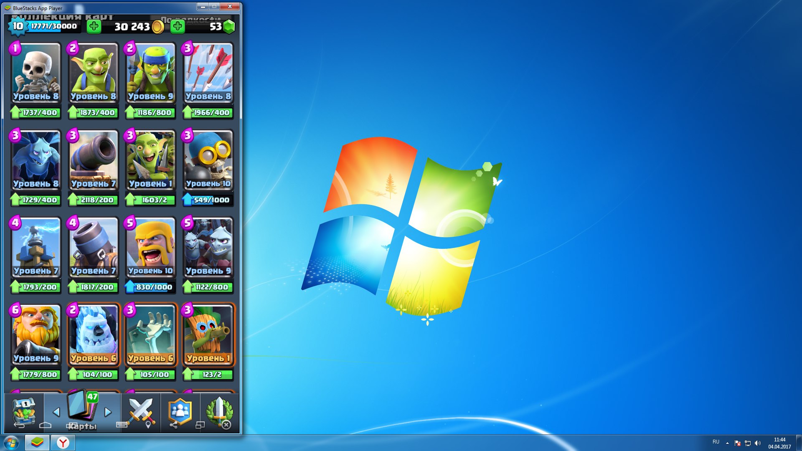This screenshot has width=802, height=451.
Task: Open the Minion Horde card at level 9
Action: tap(208, 248)
